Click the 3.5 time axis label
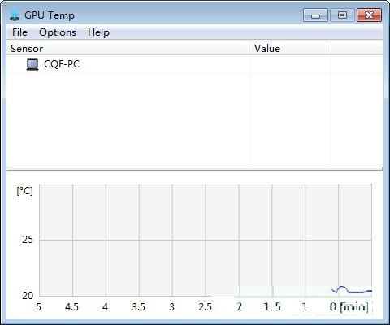The width and height of the screenshot is (390, 325). (138, 307)
